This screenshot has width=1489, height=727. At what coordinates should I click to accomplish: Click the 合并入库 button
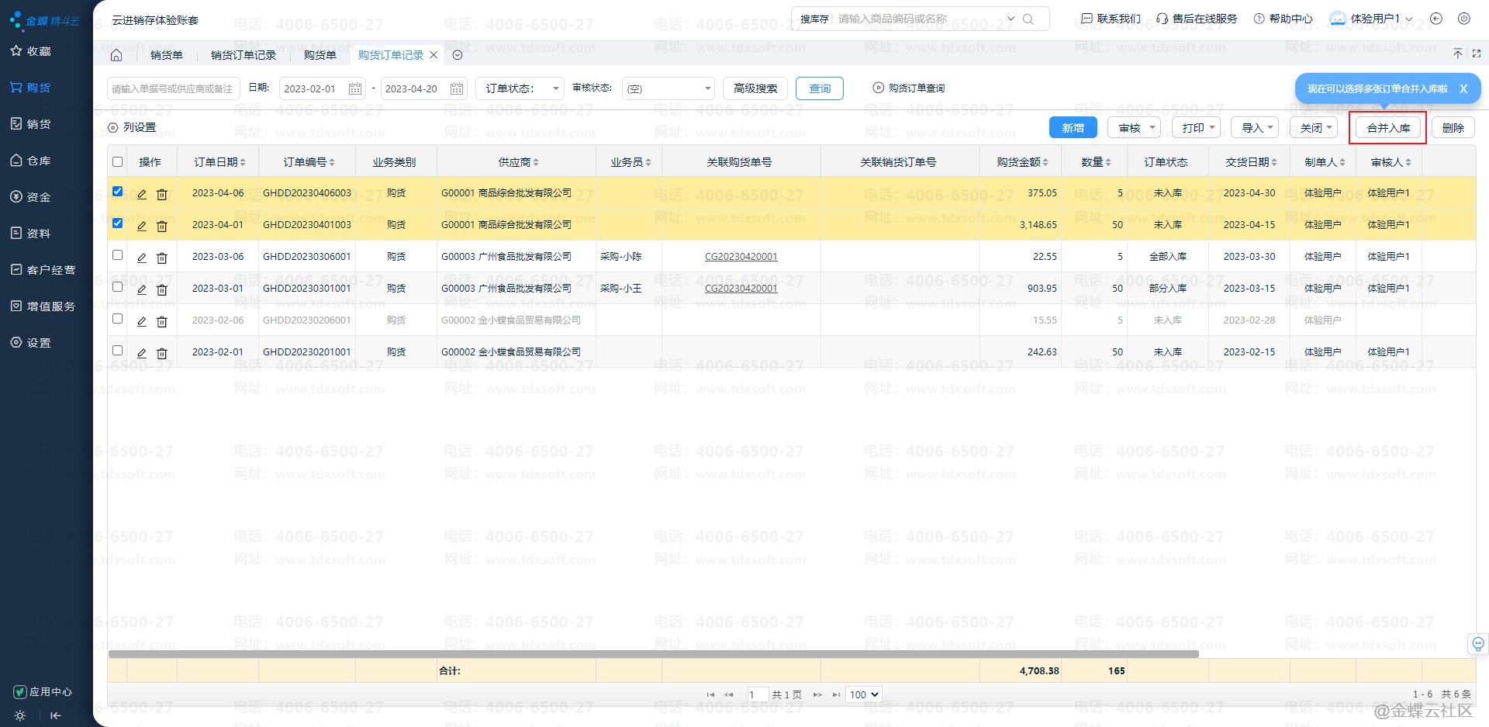coord(1388,128)
